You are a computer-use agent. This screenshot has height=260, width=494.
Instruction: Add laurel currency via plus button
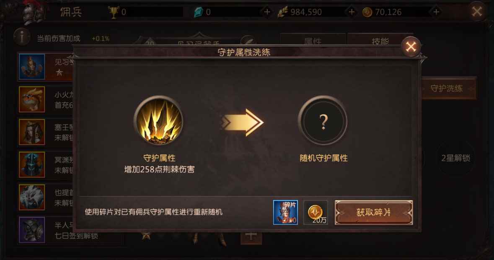tap(352, 12)
